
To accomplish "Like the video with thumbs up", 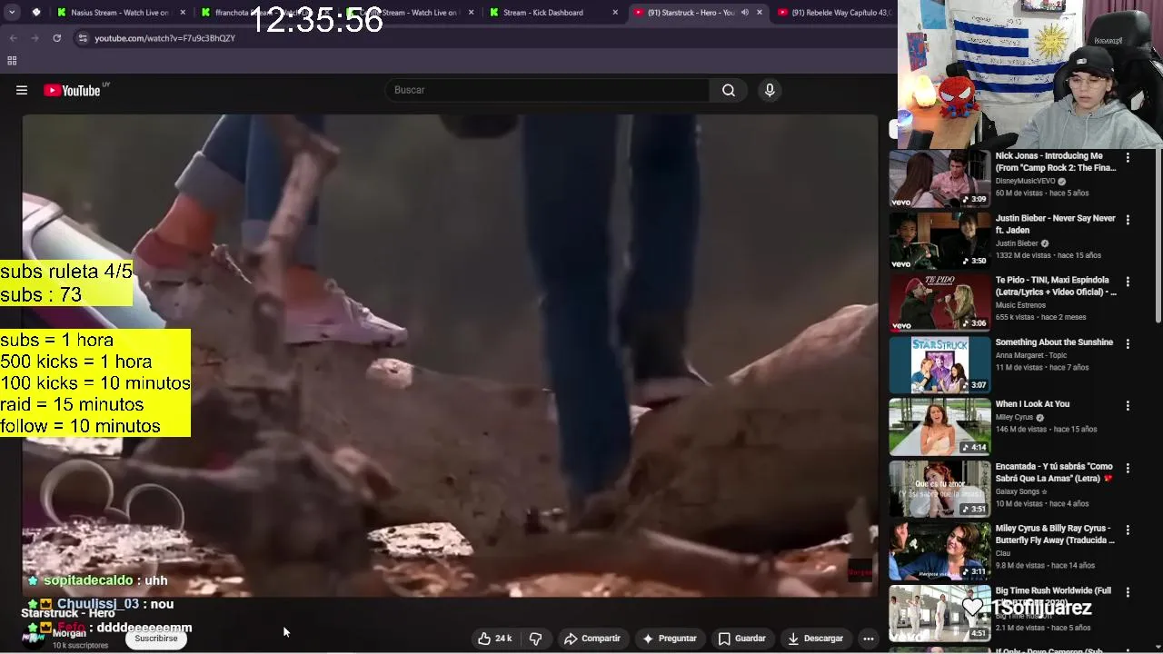I will coord(495,639).
